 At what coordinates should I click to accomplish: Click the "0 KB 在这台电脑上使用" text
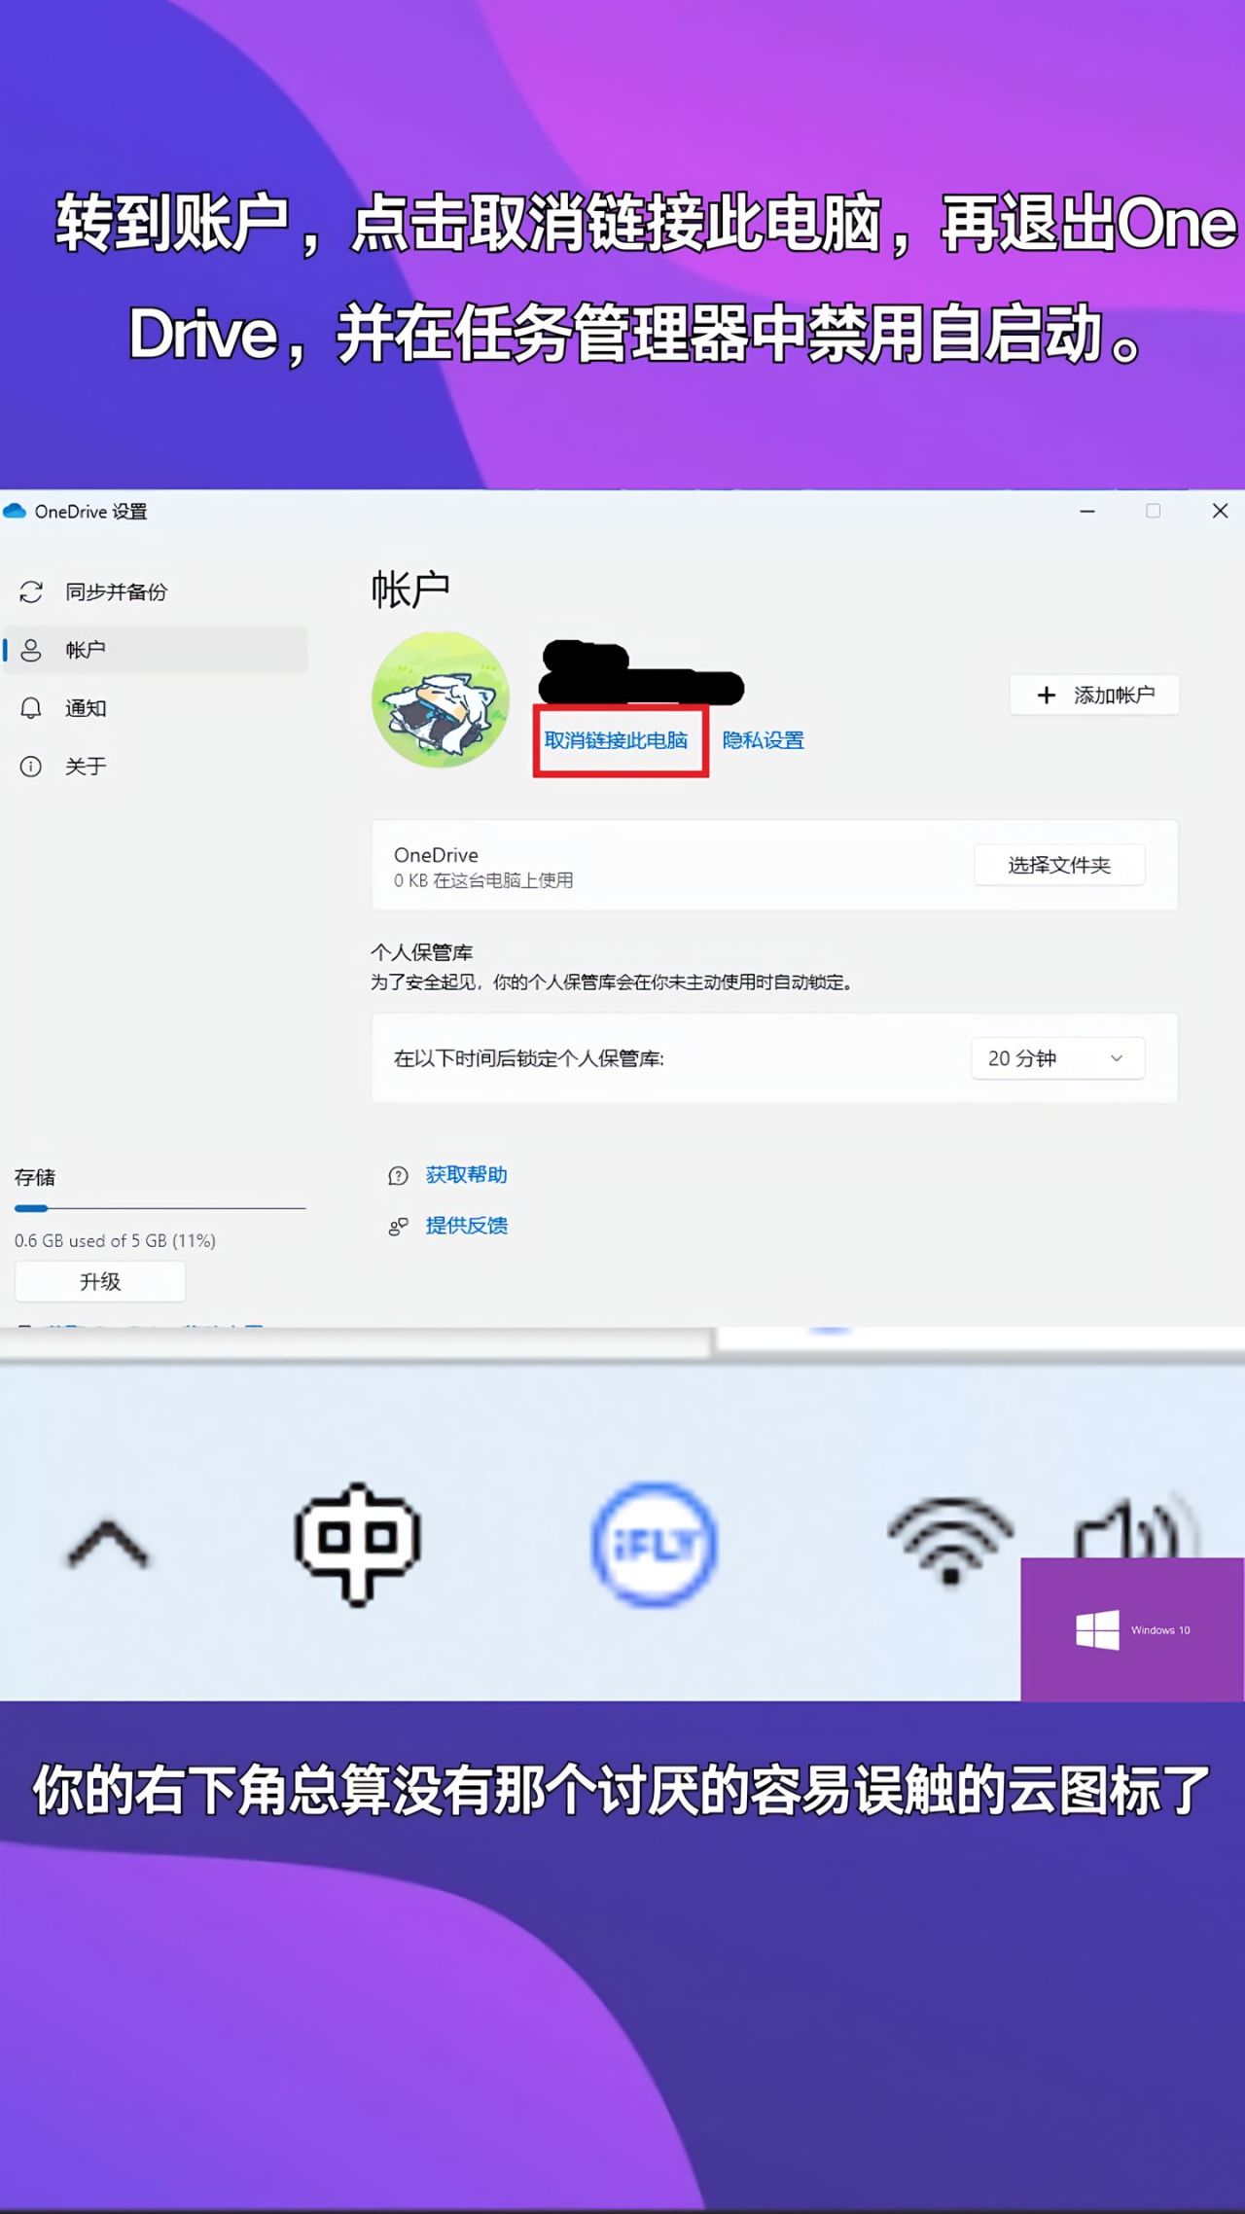(483, 880)
